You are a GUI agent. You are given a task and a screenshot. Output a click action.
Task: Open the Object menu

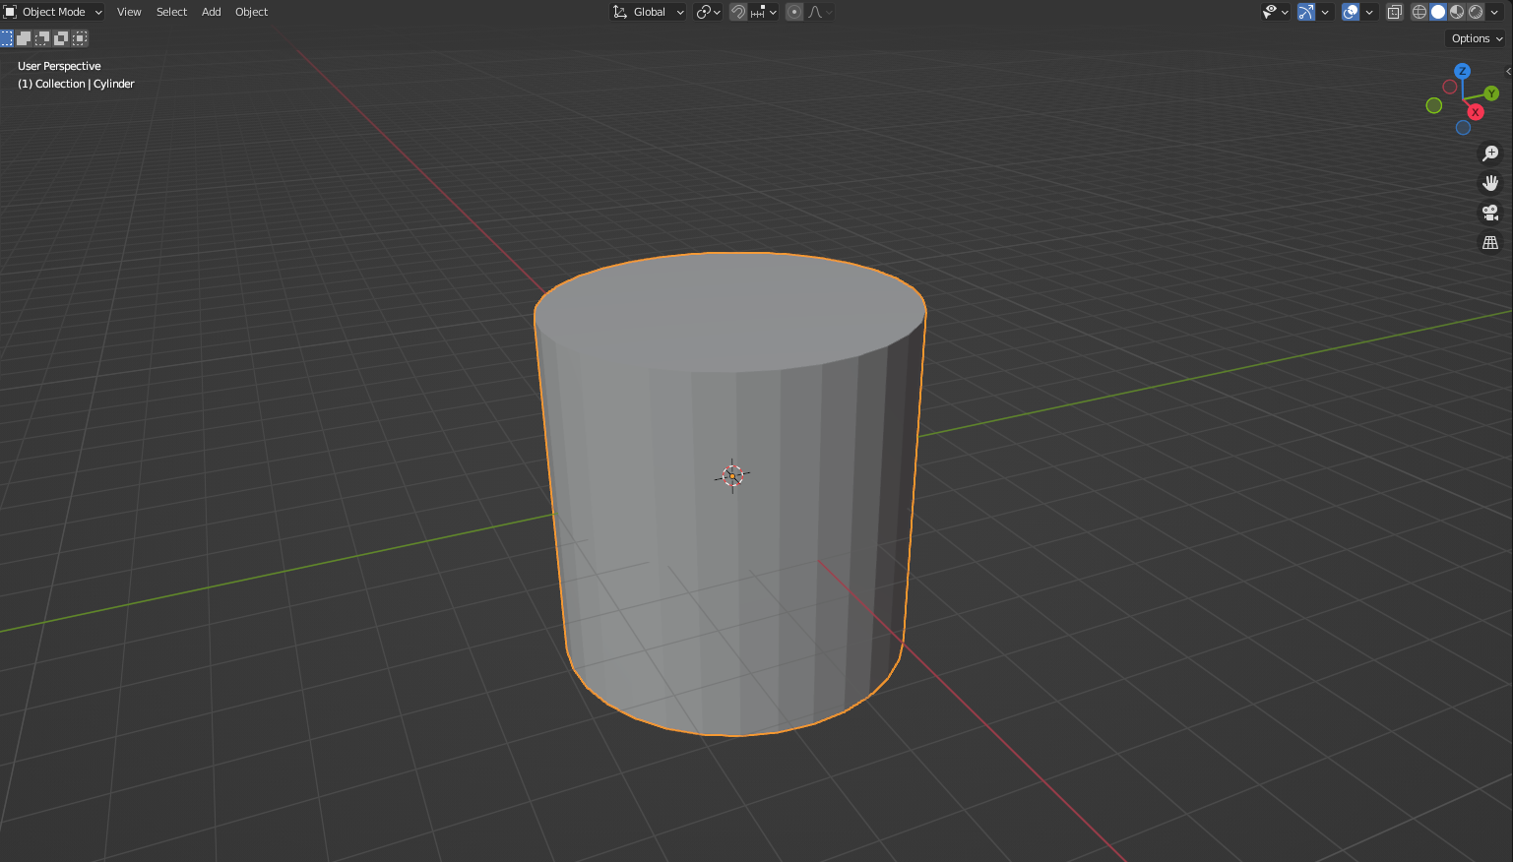pyautogui.click(x=251, y=12)
